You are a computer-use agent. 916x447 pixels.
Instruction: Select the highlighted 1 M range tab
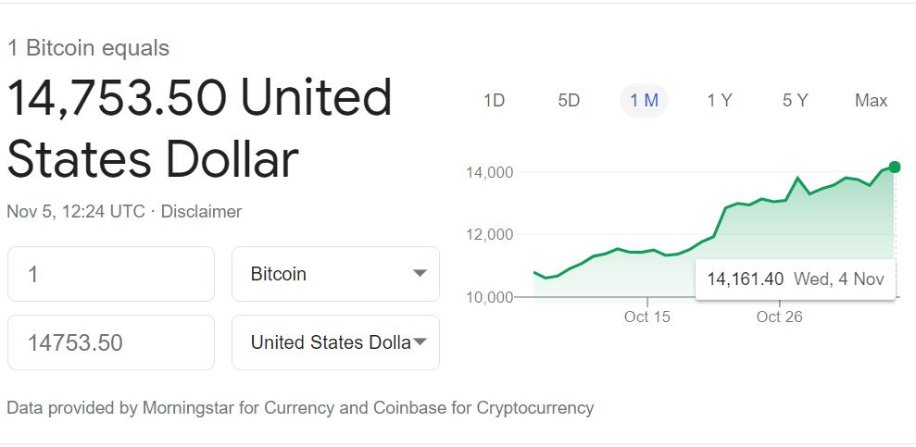click(x=644, y=100)
